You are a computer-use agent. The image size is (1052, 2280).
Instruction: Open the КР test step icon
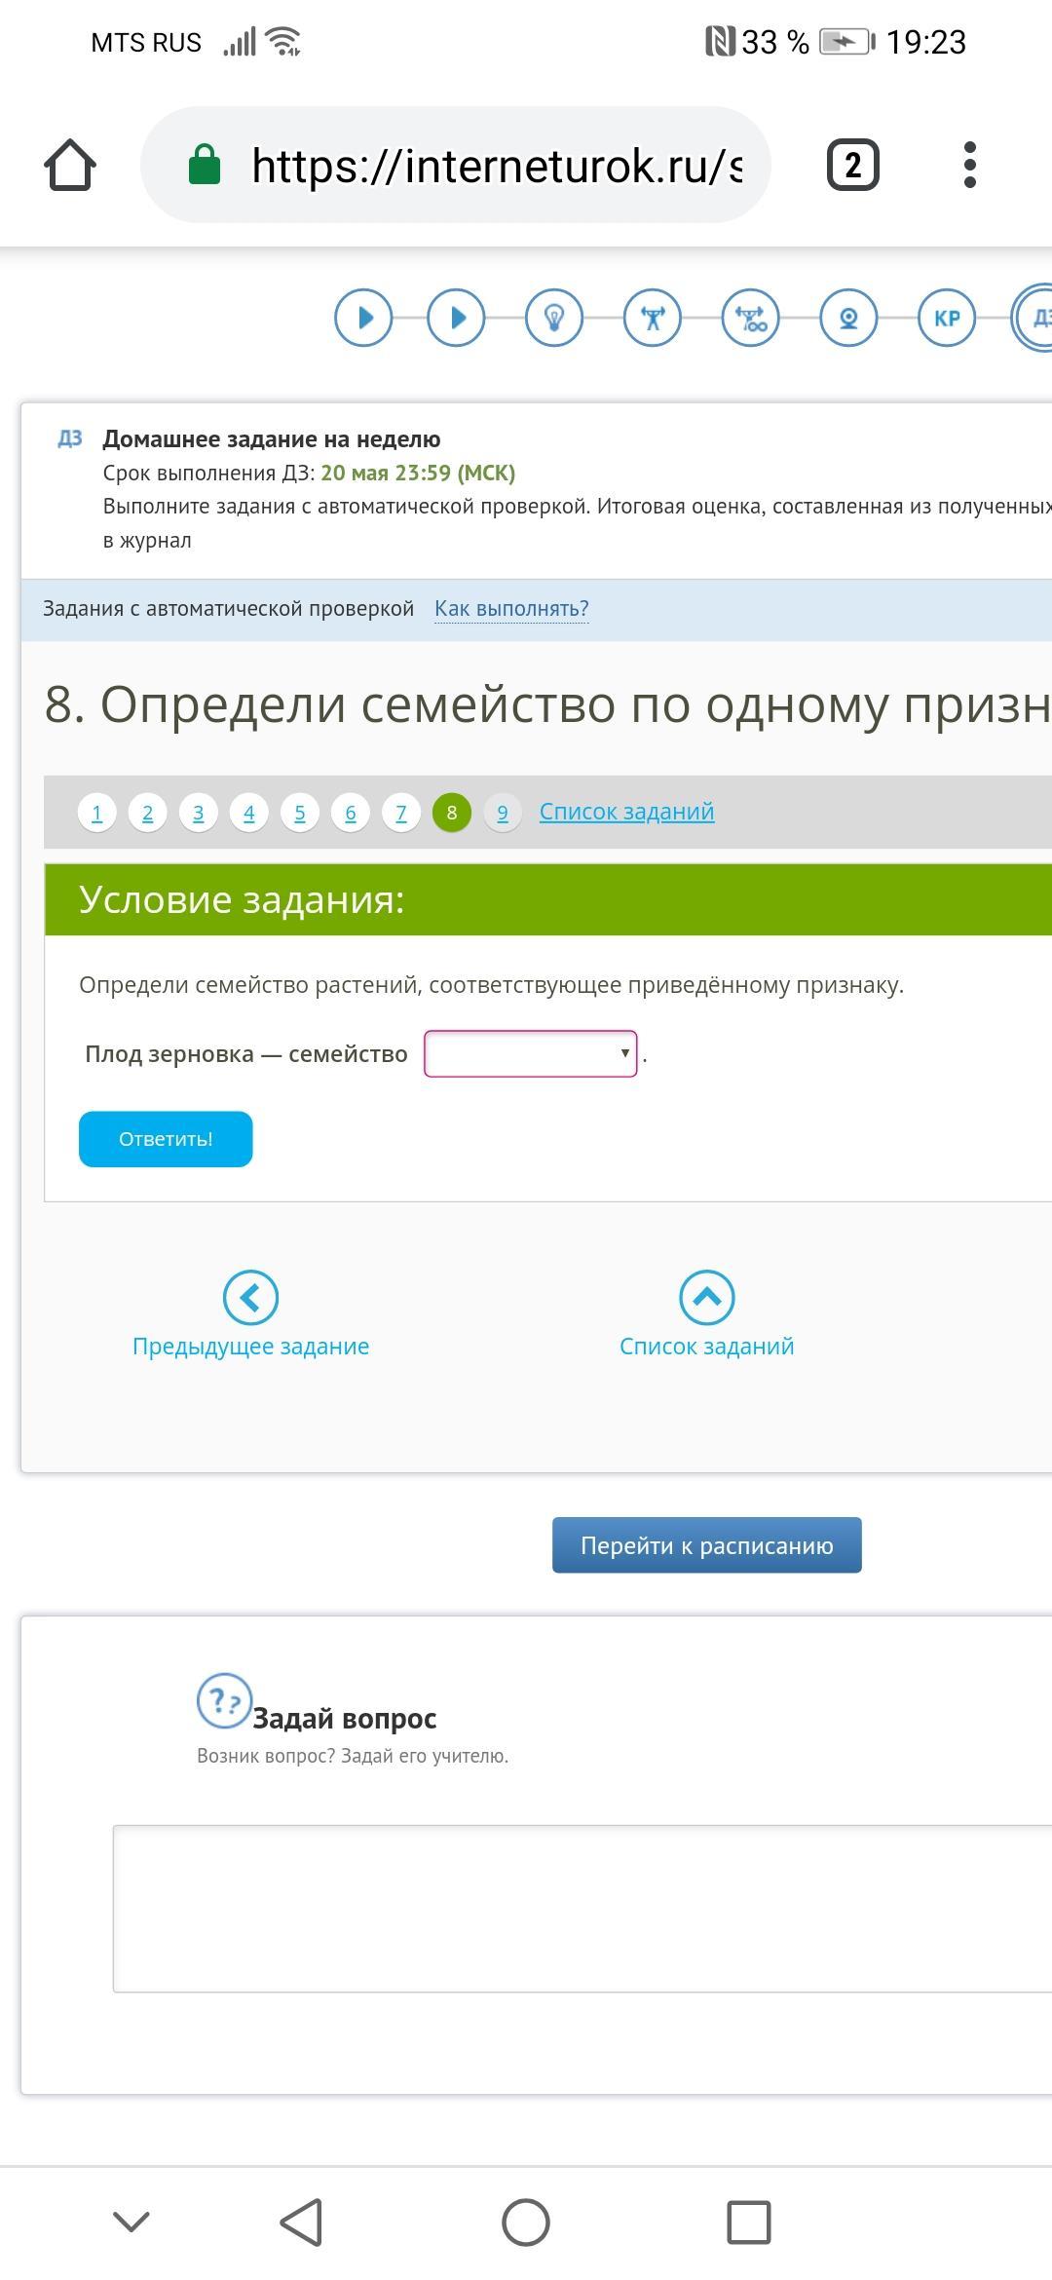click(946, 318)
